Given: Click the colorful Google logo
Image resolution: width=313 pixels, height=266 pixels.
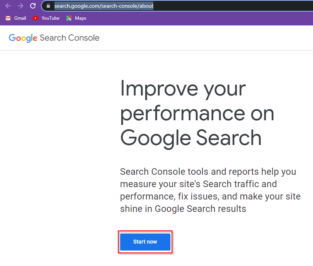Looking at the screenshot, I should coord(23,38).
